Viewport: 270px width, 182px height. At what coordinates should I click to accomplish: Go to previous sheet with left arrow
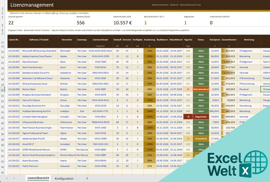(7, 178)
